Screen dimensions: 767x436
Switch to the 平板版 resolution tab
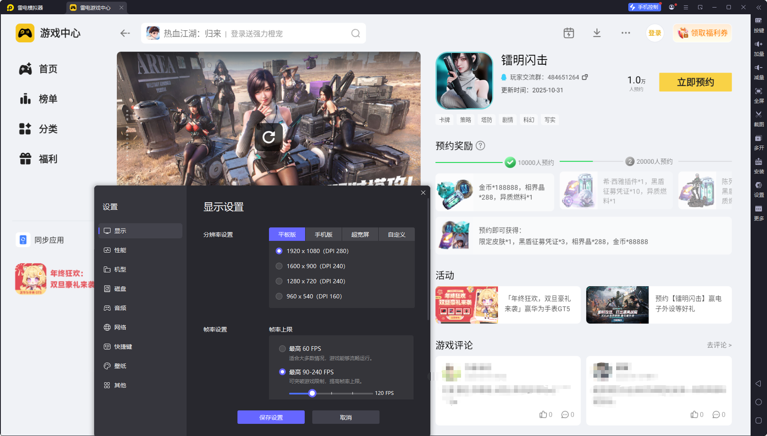tap(287, 235)
